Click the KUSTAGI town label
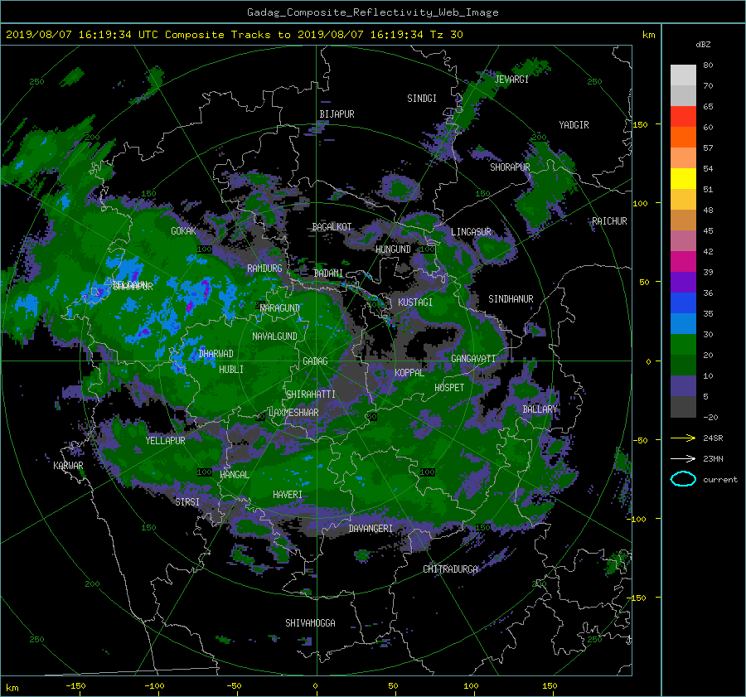Screen dimensions: 746x697 415,303
